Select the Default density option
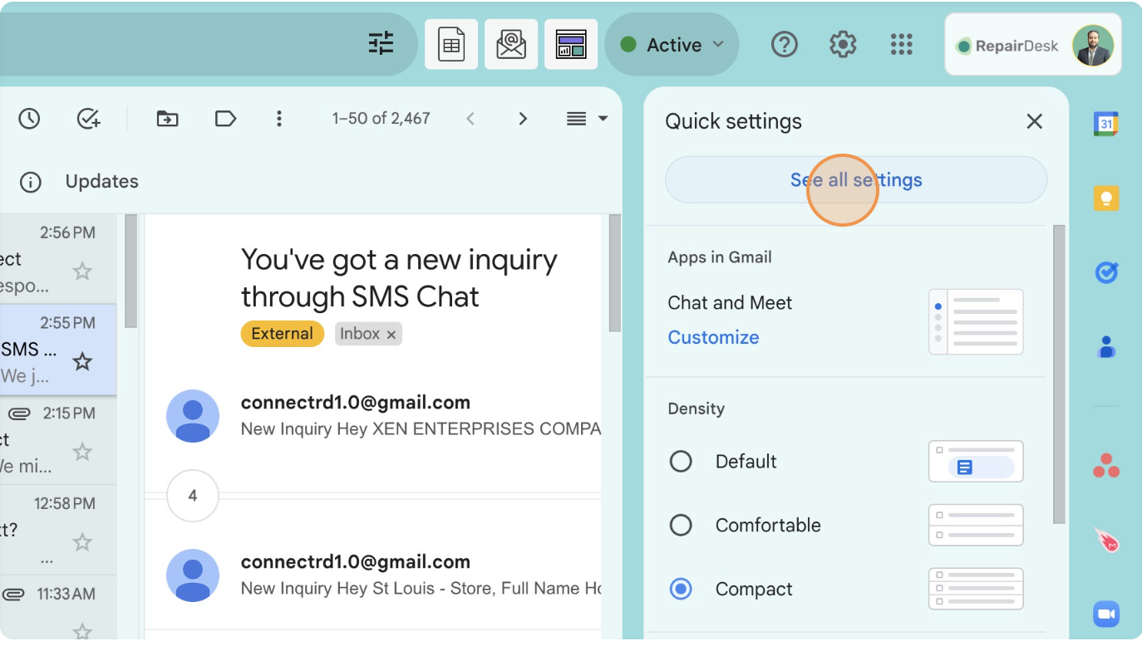The height and width of the screenshot is (646, 1142). pyautogui.click(x=681, y=462)
